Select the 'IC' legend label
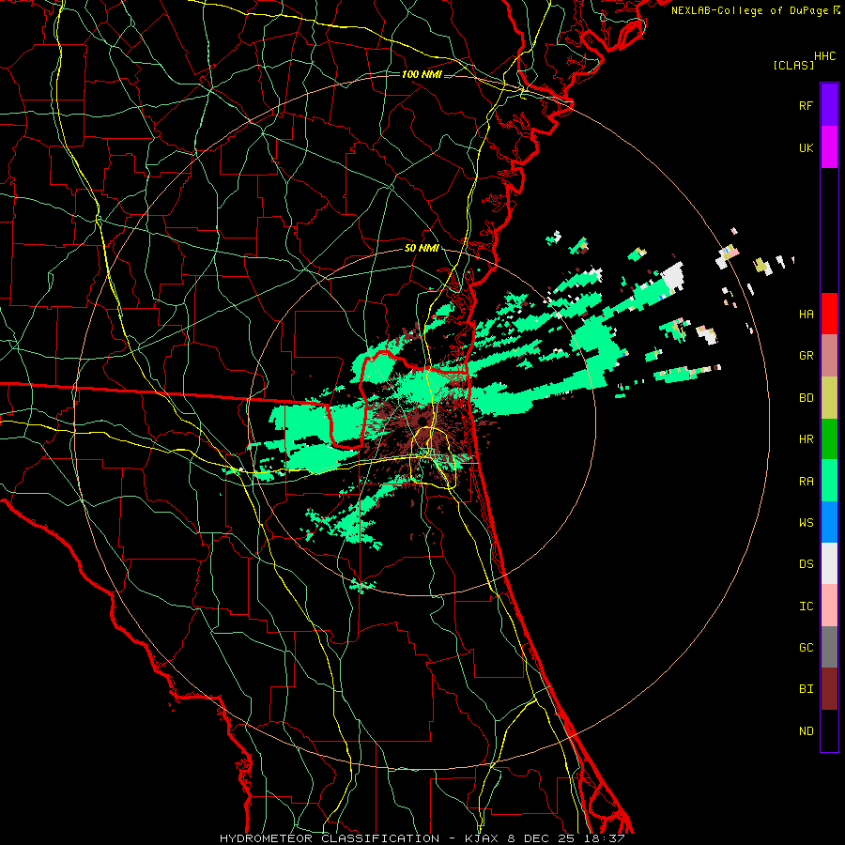 click(x=806, y=606)
